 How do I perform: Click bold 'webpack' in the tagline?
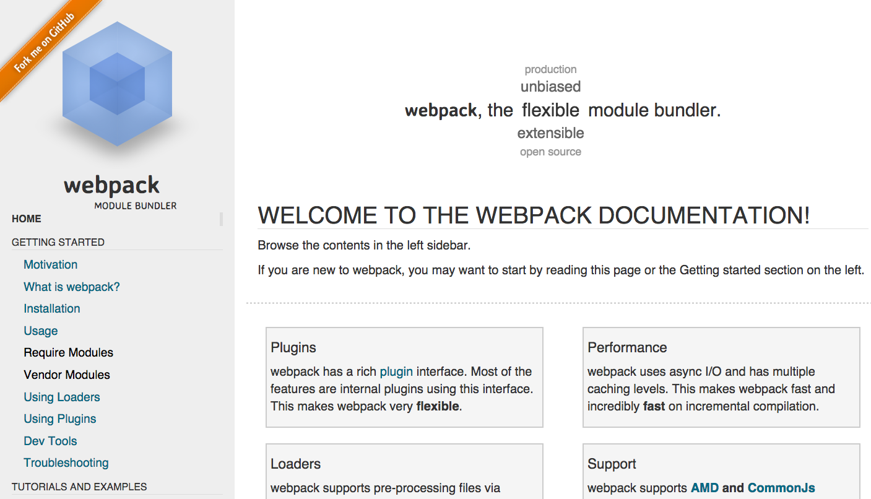click(441, 111)
